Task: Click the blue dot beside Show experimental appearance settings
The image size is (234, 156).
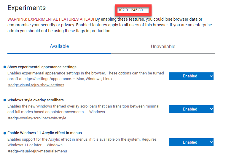Action: tap(5, 67)
